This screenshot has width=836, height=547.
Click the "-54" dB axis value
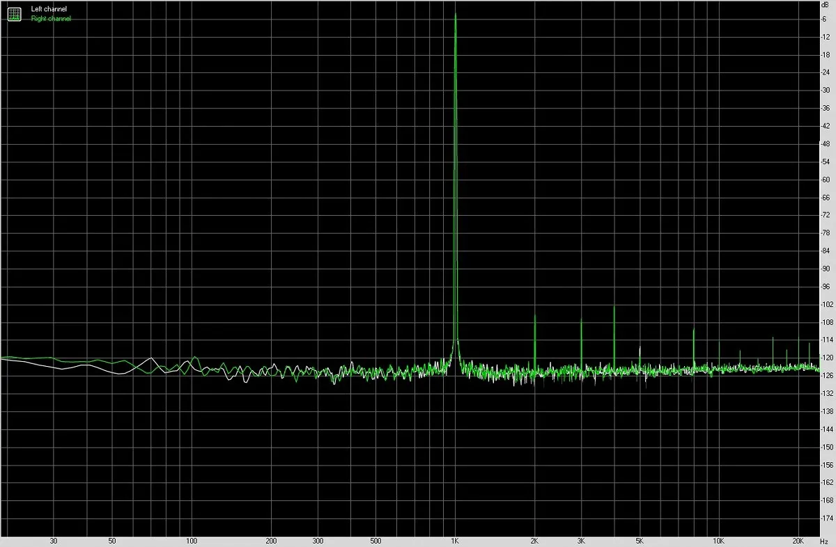[826, 161]
